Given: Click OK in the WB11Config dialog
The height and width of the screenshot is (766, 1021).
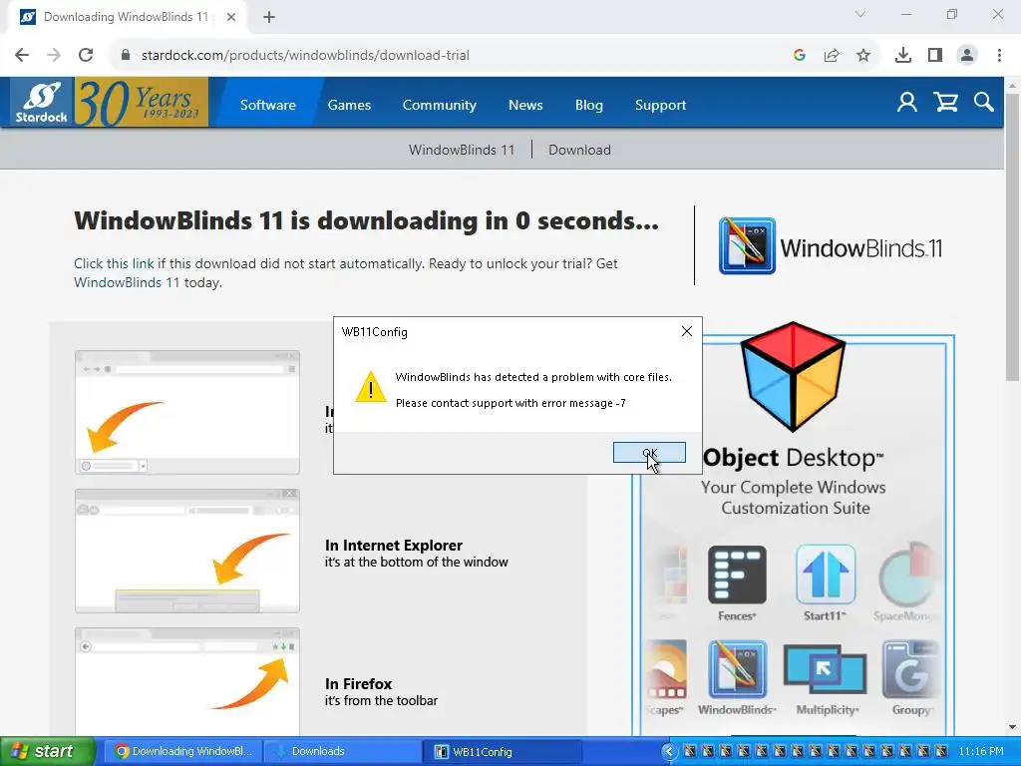Looking at the screenshot, I should [648, 453].
